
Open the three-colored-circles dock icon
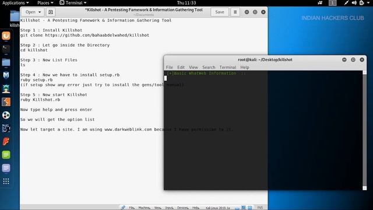pos(6,116)
